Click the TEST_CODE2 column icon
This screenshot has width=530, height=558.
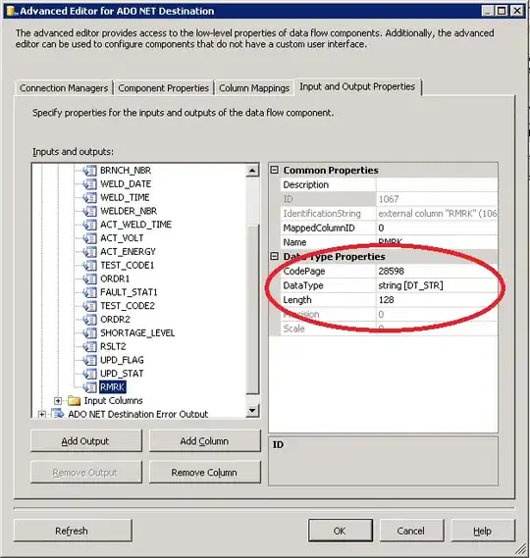click(x=89, y=306)
